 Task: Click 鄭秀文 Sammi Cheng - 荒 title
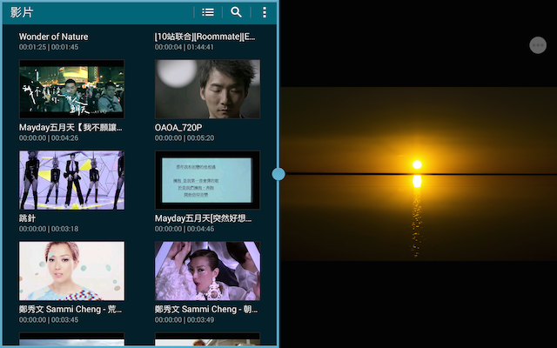pos(70,310)
